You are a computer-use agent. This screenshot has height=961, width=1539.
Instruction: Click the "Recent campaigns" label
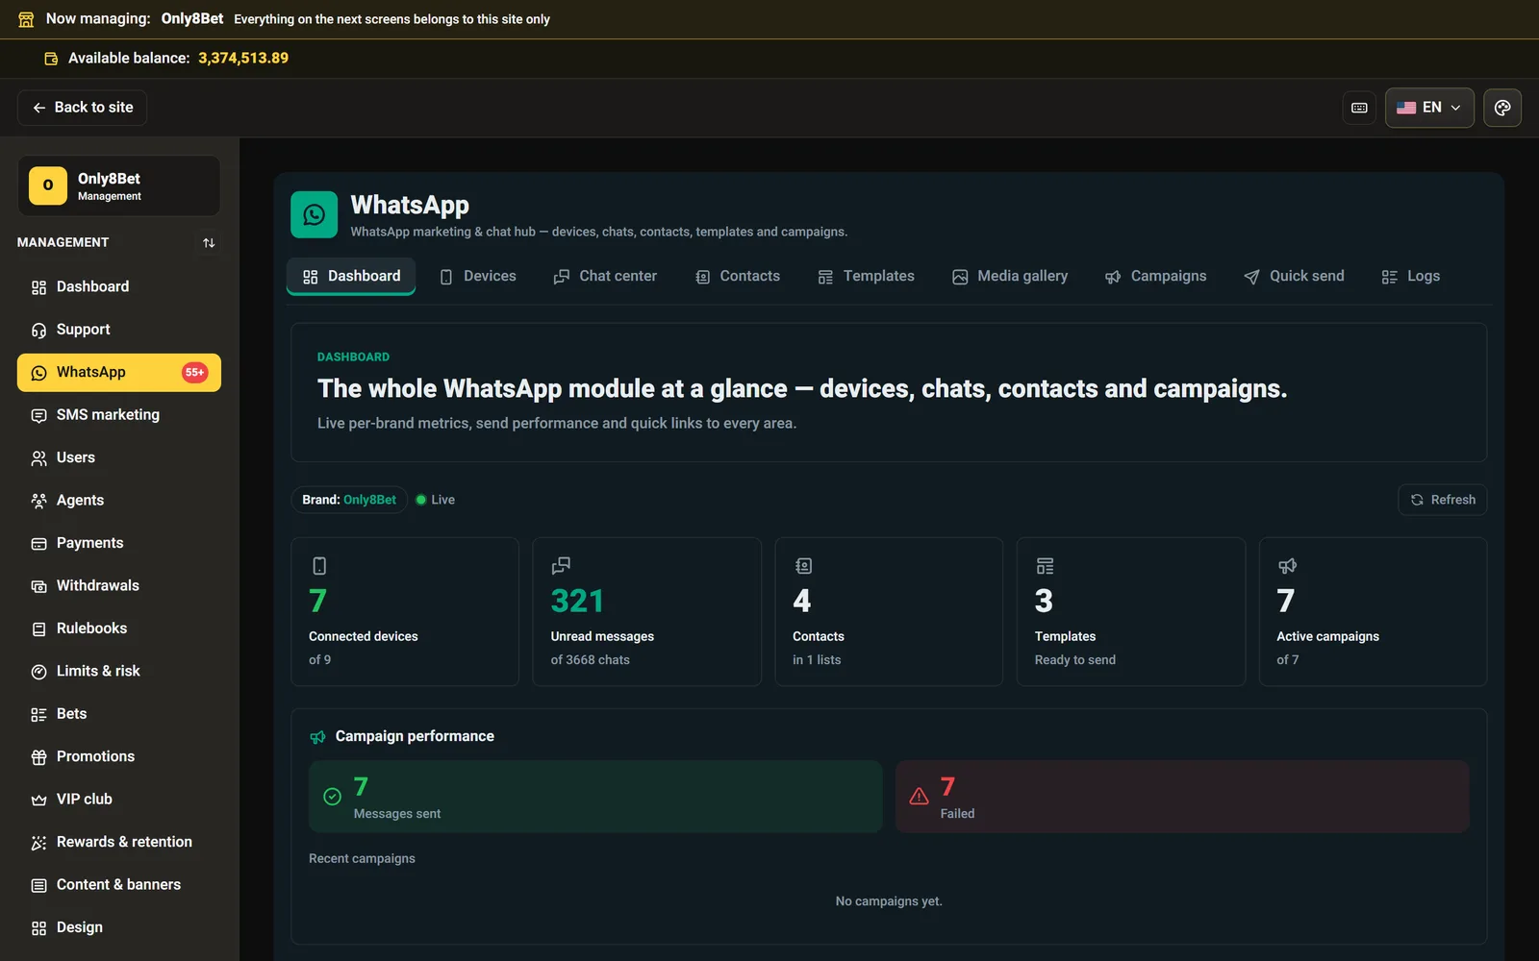362,859
